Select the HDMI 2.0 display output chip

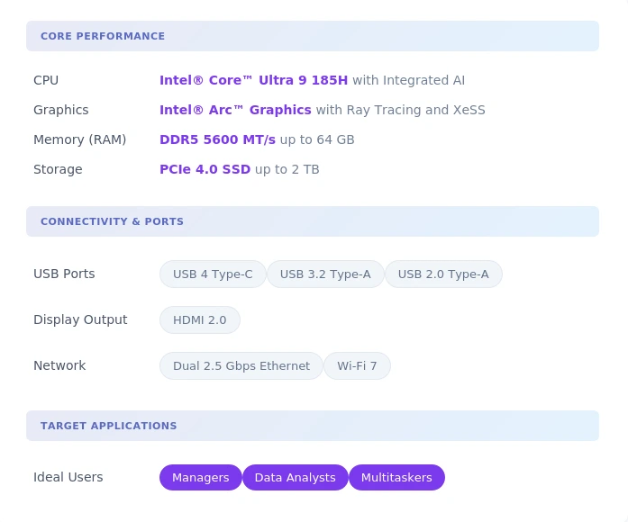[200, 320]
